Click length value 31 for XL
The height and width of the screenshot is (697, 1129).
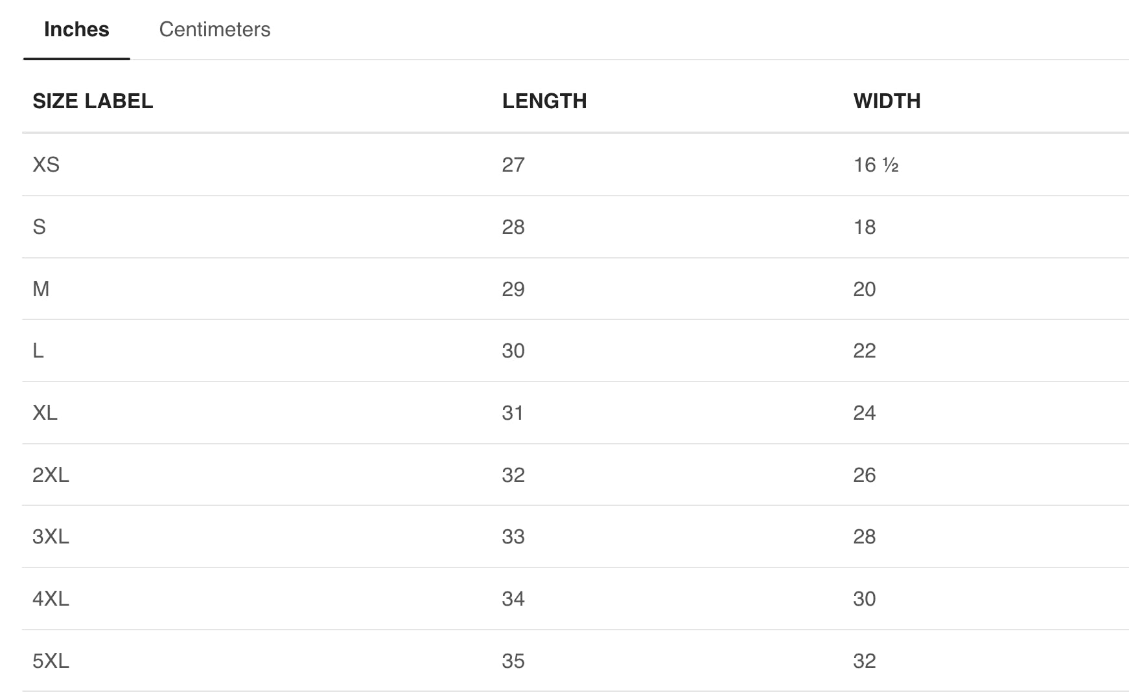[x=512, y=413]
